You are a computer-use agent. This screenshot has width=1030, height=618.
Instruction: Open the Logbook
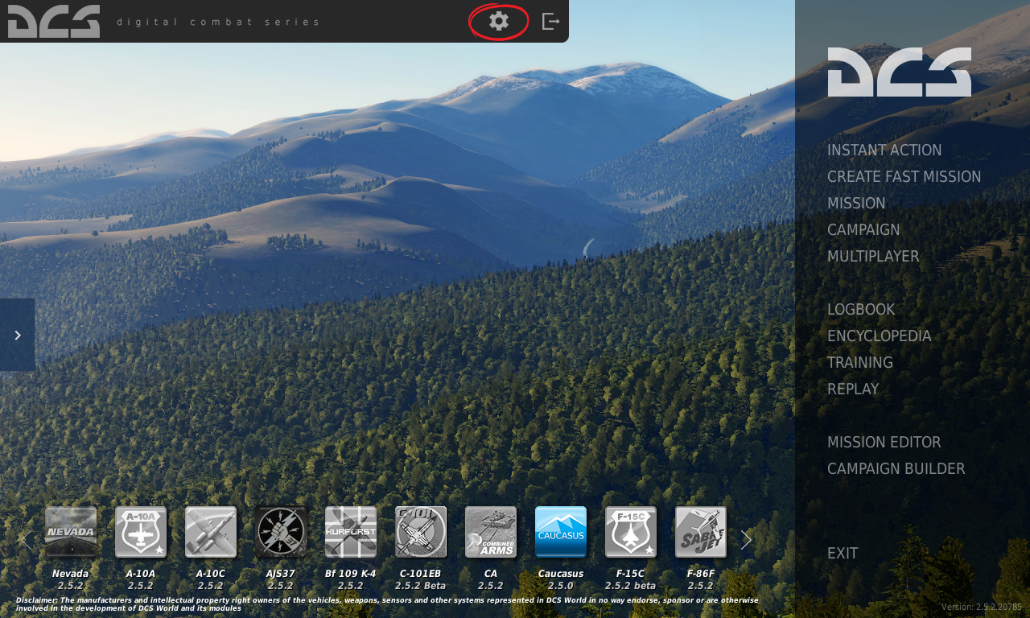(861, 309)
